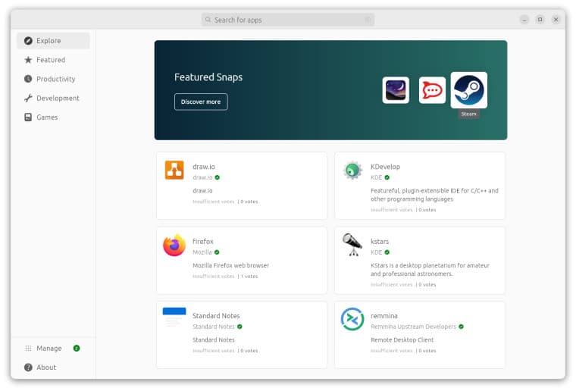Open the Firefox app icon
The image size is (576, 391).
pyautogui.click(x=174, y=246)
